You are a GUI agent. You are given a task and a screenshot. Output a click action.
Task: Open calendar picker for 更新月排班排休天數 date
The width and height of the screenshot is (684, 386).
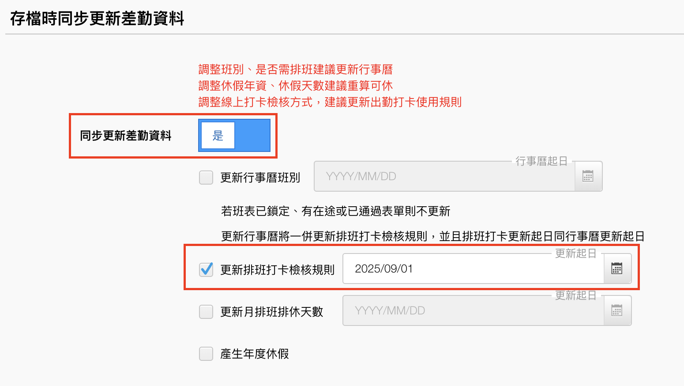coord(617,311)
